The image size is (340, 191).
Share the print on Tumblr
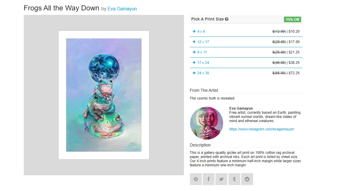(234, 179)
